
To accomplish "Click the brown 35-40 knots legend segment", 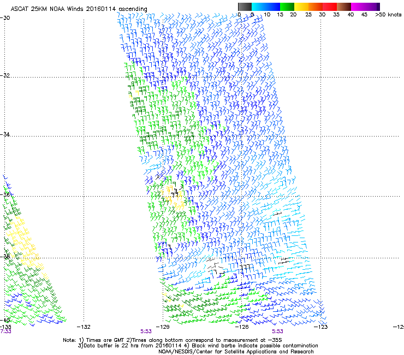I will (344, 7).
